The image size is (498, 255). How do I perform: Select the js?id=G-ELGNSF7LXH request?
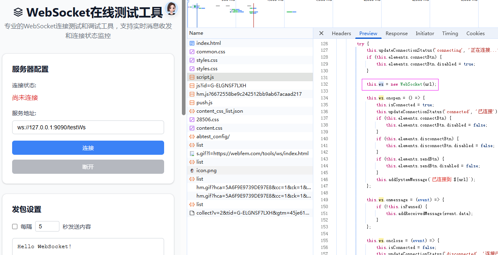click(x=250, y=86)
